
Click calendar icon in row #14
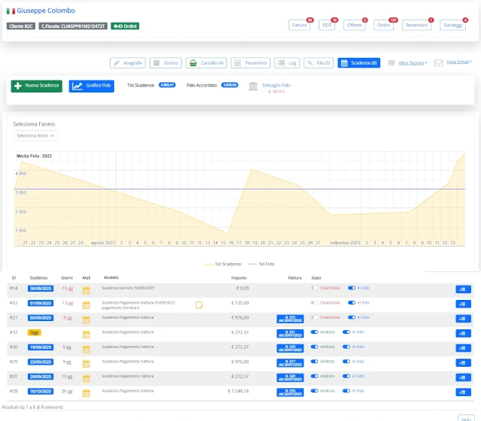pos(86,290)
